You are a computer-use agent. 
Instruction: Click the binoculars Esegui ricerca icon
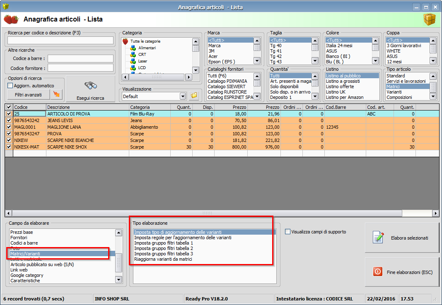pos(90,85)
